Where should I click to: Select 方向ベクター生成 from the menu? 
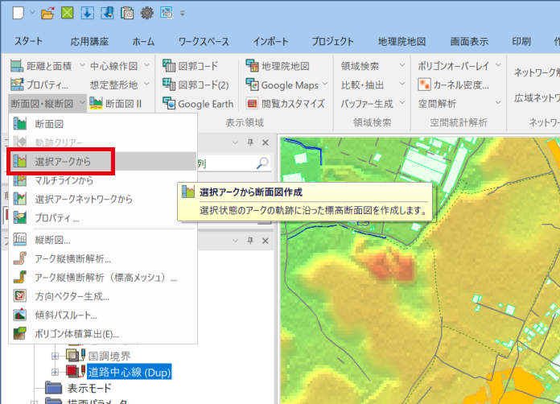point(72,296)
